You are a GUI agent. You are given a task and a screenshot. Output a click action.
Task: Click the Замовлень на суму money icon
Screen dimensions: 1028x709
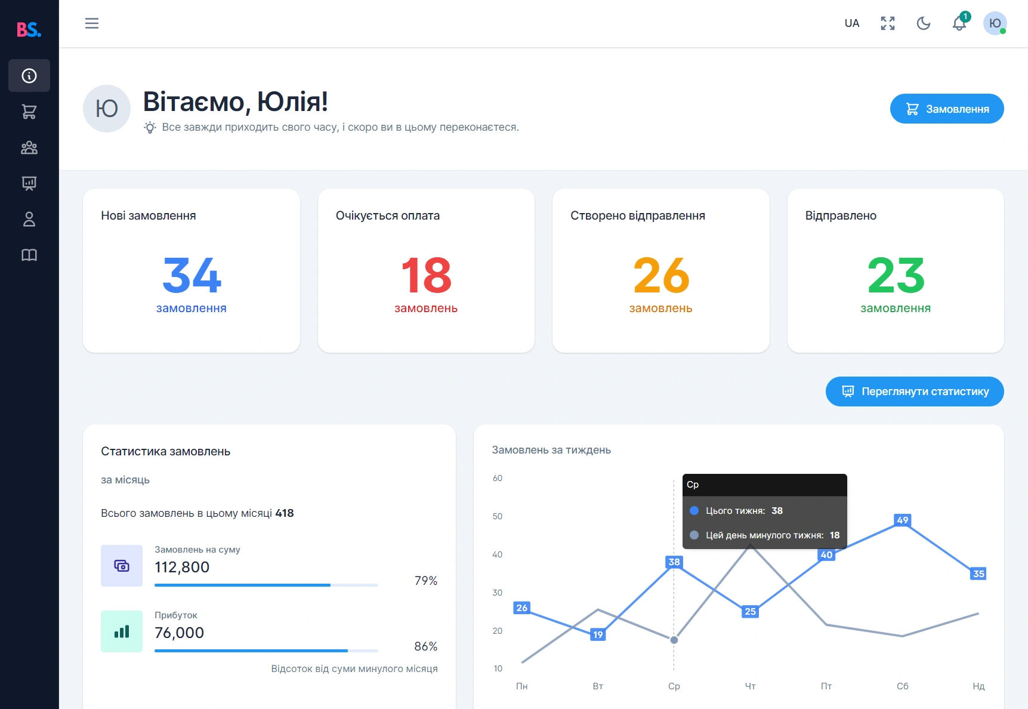(x=122, y=566)
